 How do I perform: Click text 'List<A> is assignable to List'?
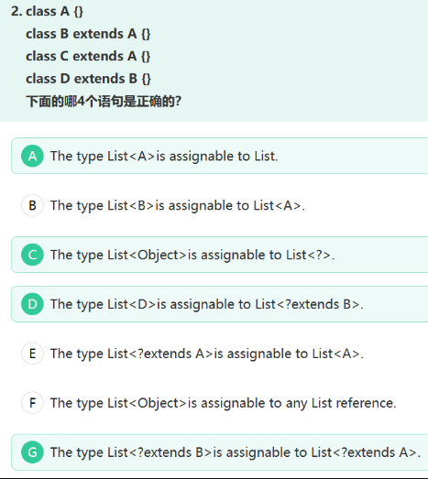[192, 156]
